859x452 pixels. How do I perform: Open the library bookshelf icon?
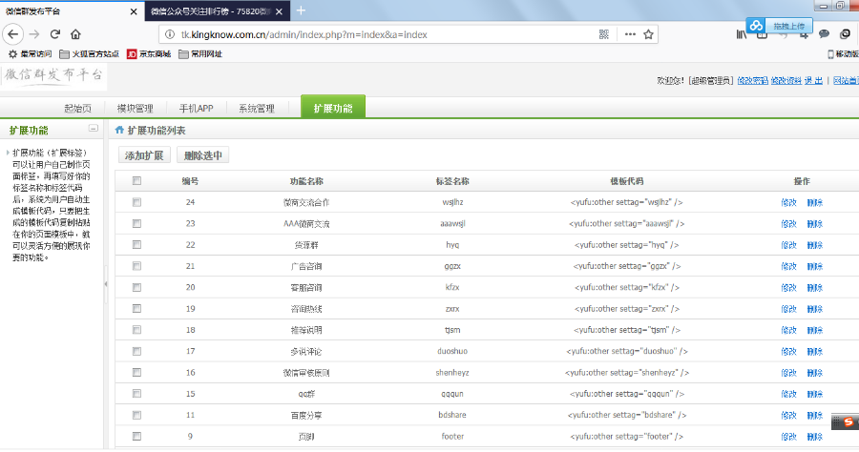click(742, 34)
